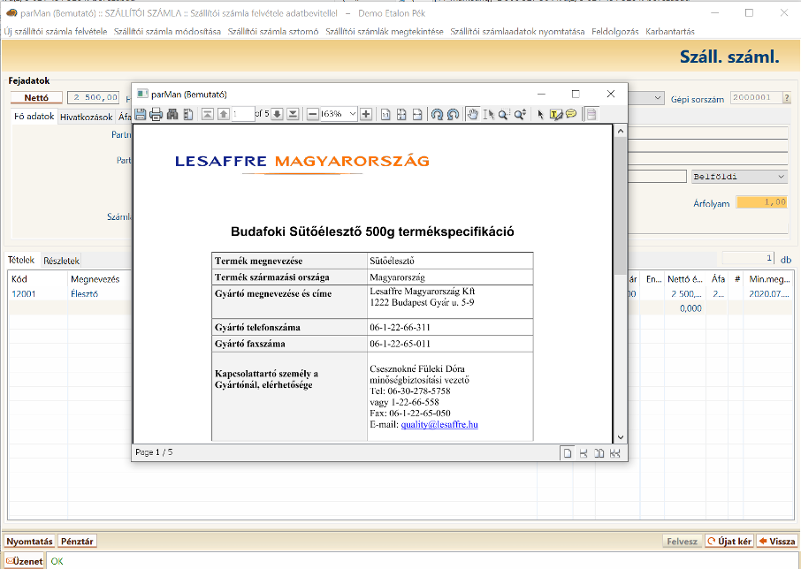Select item code 12001 in the table
Viewport: 801px width, 569px height.
24,294
